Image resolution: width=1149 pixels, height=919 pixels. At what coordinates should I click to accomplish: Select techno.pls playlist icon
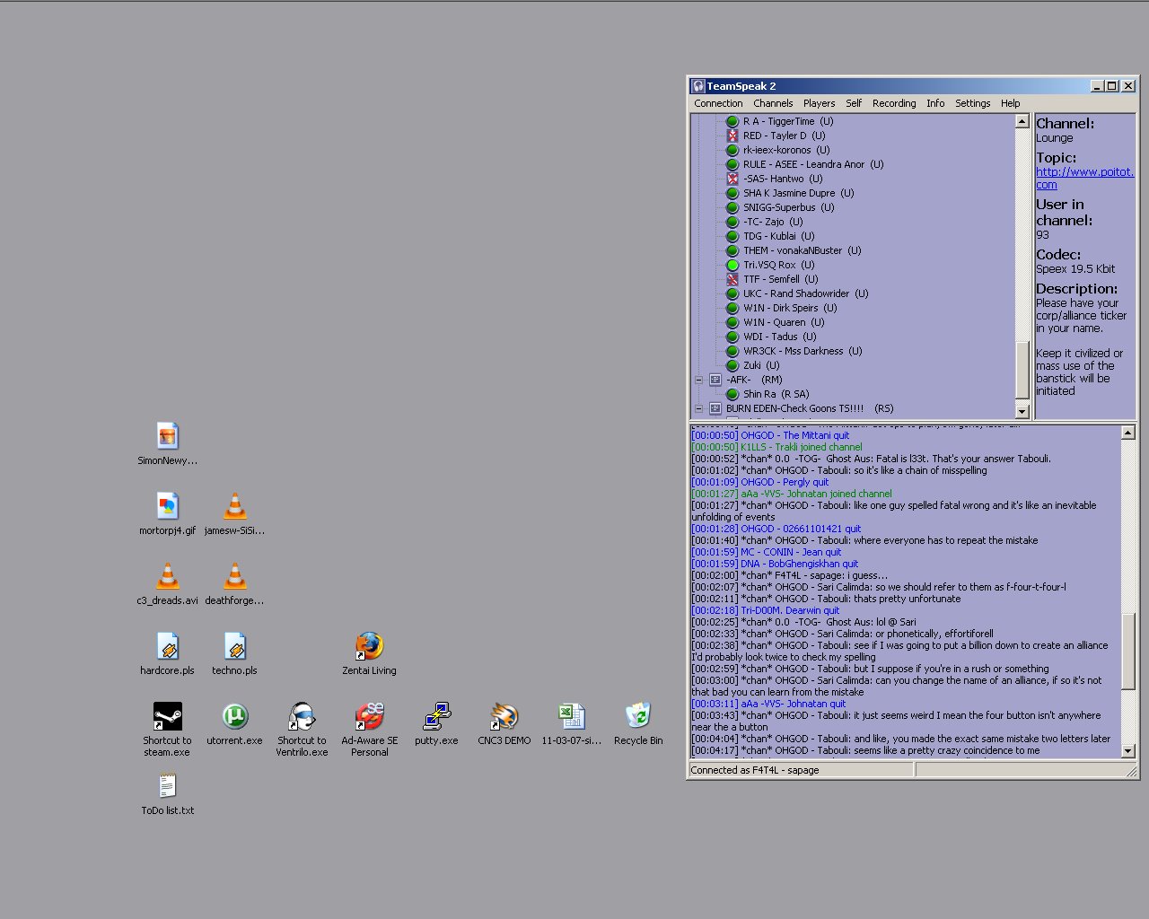click(x=235, y=646)
